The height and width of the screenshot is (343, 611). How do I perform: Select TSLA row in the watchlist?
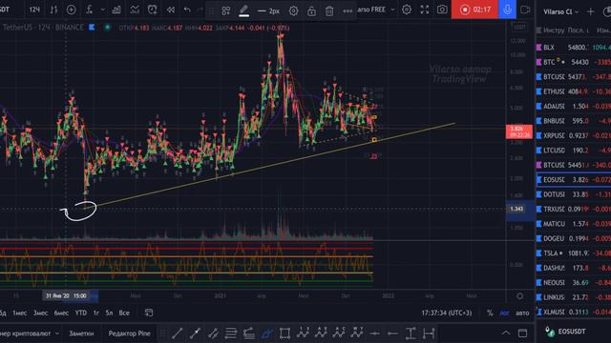(574, 253)
